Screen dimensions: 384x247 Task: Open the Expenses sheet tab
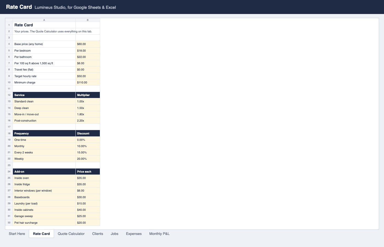point(134,234)
